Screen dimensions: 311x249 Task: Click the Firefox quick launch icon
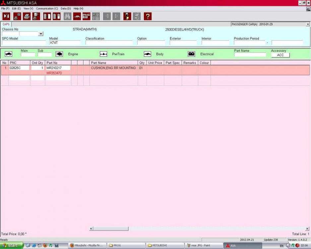[45, 245]
